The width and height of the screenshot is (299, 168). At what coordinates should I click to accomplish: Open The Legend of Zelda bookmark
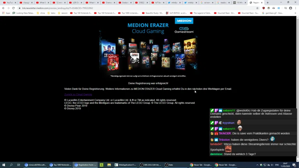click(201, 13)
